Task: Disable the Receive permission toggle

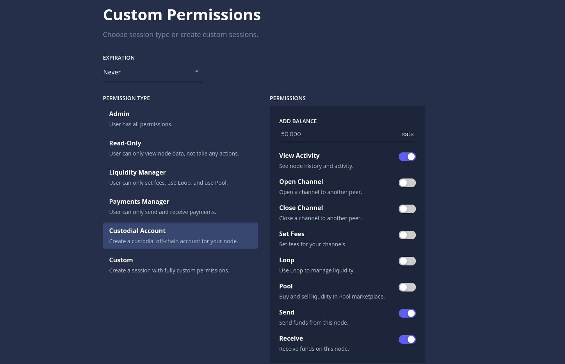Action: (x=407, y=339)
